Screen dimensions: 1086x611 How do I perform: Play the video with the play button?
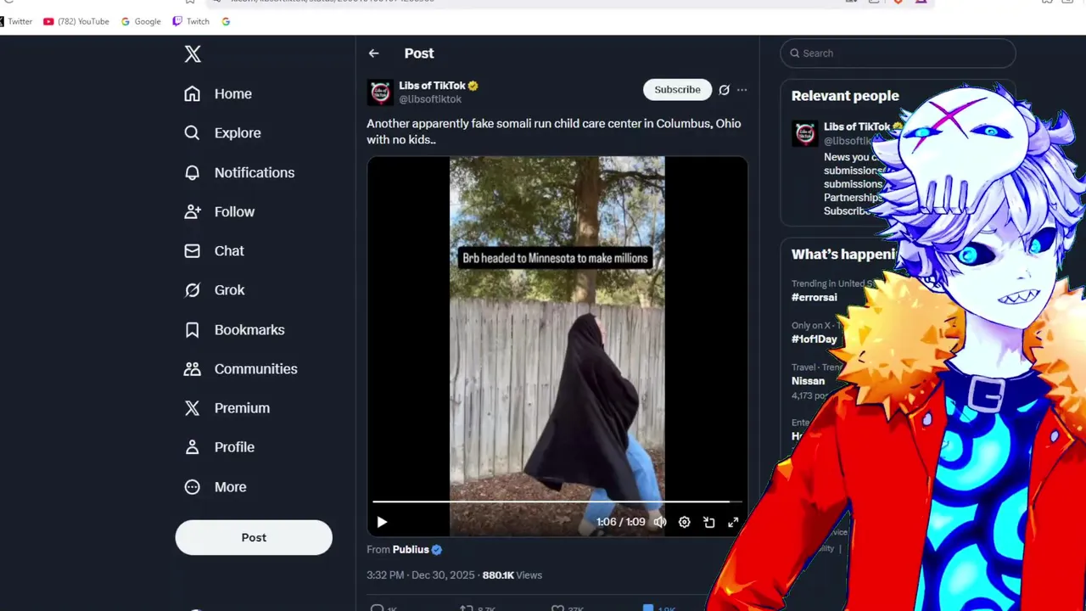tap(382, 523)
